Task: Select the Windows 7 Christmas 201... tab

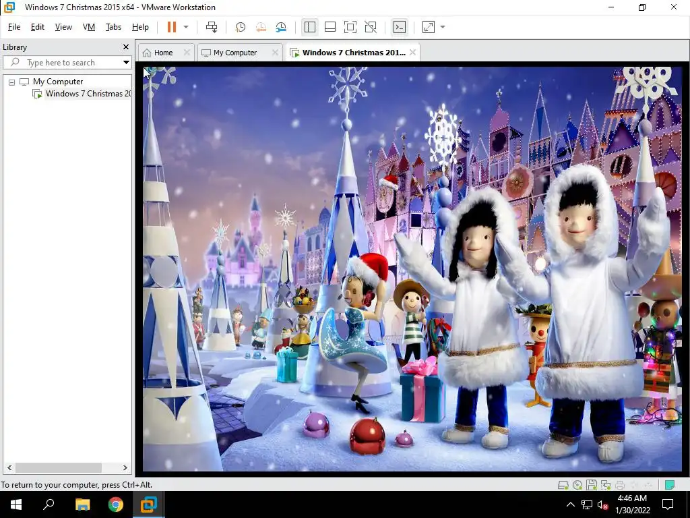Action: (354, 53)
